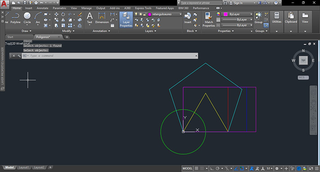Toggle ortho mode in status bar

pyautogui.click(x=212, y=168)
